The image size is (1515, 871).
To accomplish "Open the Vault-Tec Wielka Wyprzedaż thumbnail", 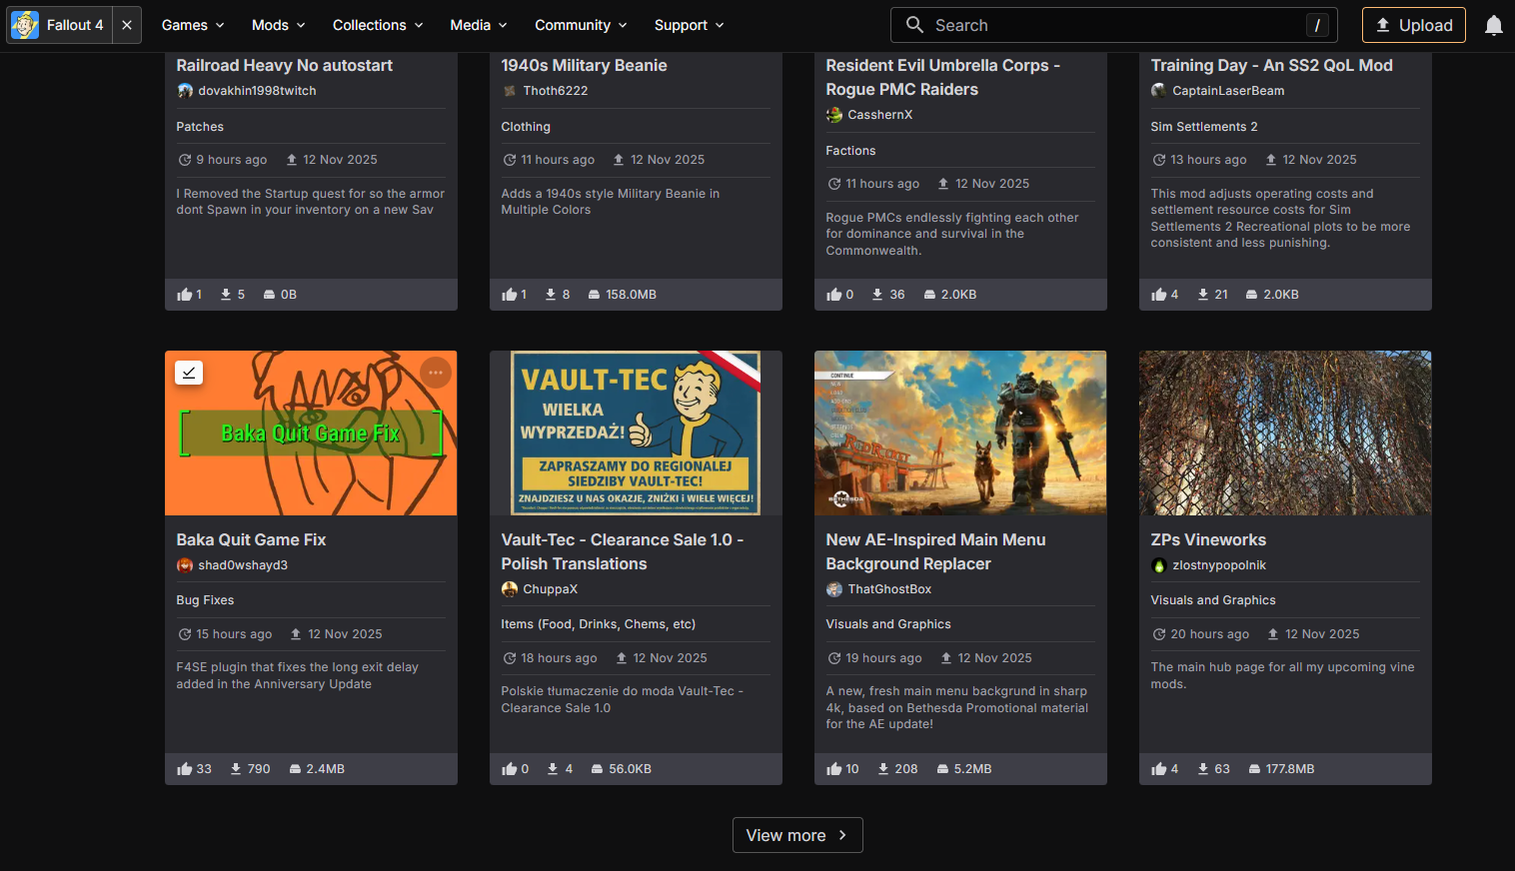I will click(636, 434).
